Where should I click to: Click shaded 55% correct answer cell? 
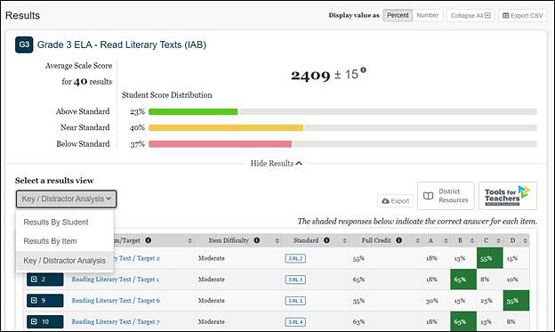click(x=490, y=258)
